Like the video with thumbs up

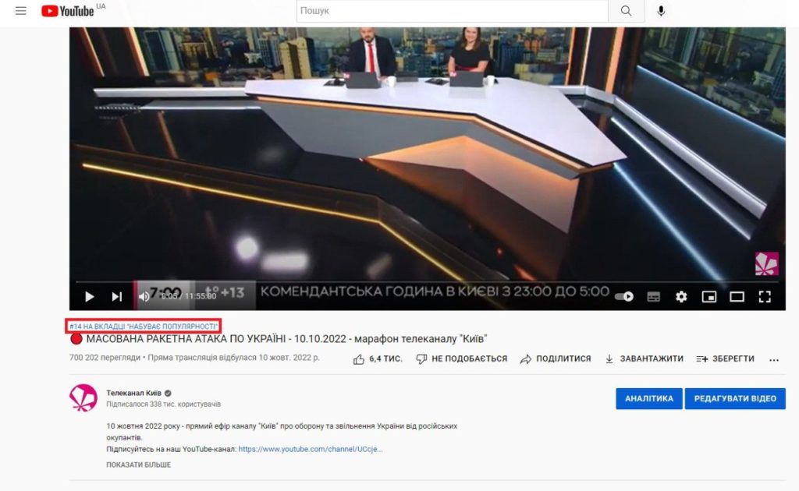(x=378, y=359)
